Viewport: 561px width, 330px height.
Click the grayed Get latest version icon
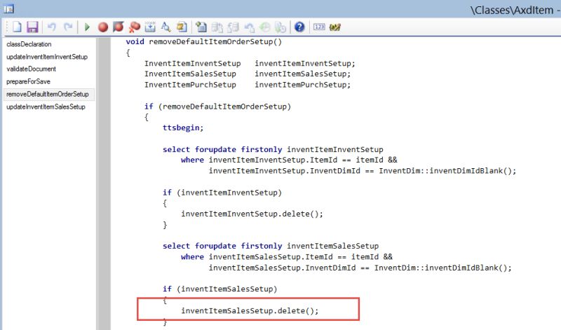point(280,27)
